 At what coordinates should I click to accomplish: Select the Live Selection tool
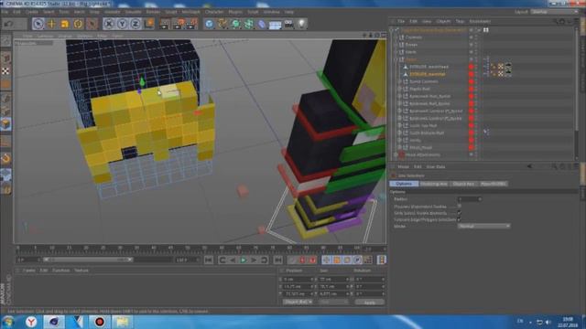[x=38, y=24]
